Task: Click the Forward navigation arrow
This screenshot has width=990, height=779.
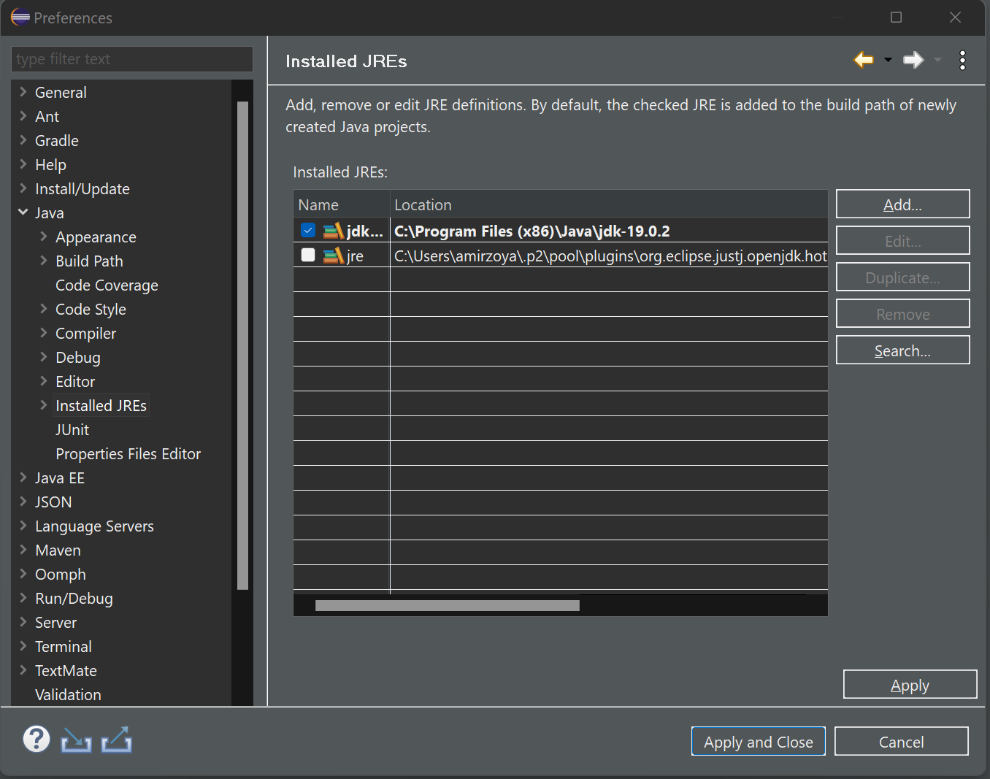Action: [x=913, y=60]
